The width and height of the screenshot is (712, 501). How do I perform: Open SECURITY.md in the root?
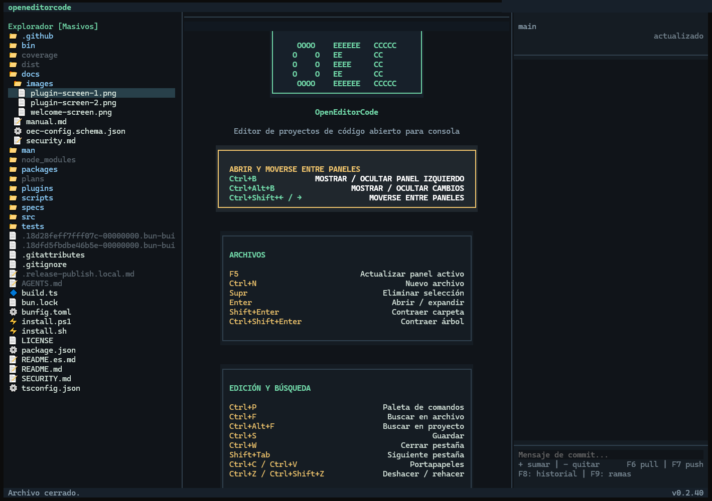[x=46, y=379]
